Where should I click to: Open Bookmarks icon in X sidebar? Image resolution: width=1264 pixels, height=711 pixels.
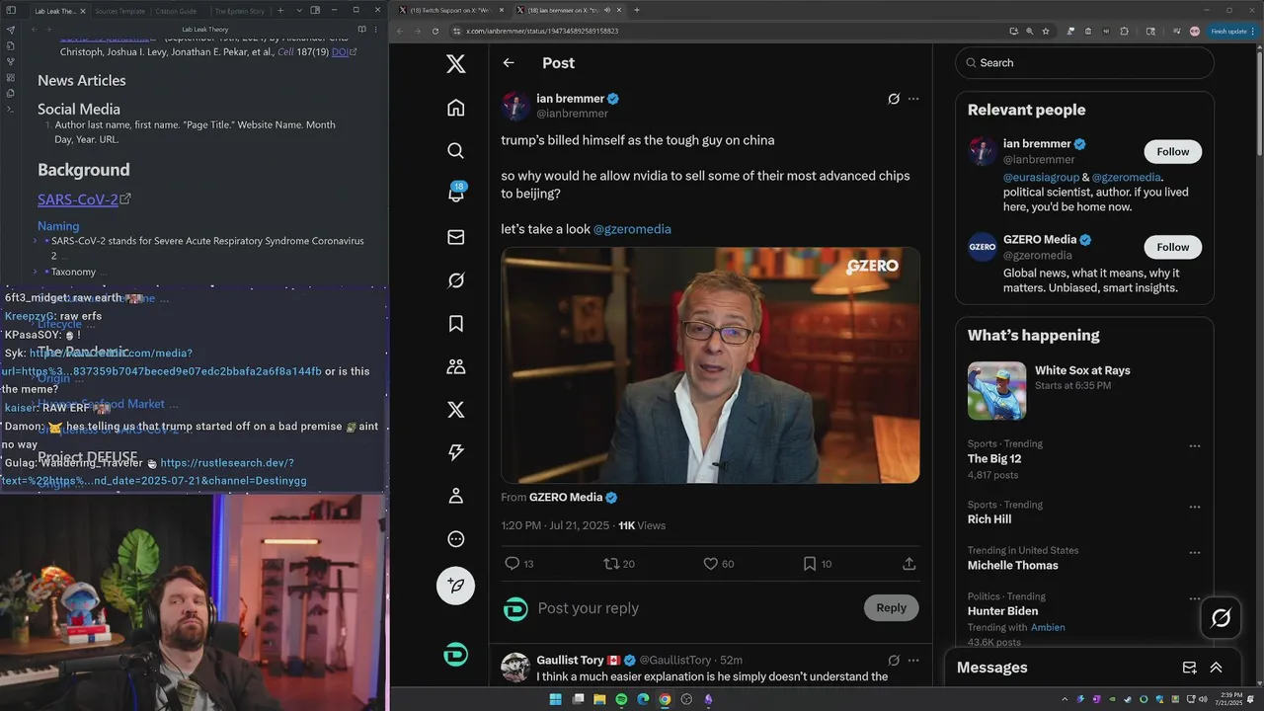455,324
